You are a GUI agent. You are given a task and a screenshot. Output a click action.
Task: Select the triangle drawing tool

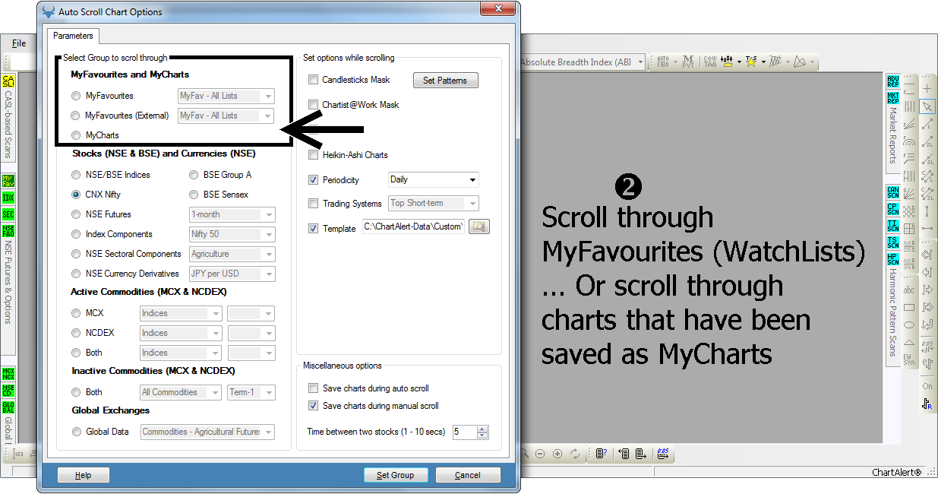pos(909,343)
